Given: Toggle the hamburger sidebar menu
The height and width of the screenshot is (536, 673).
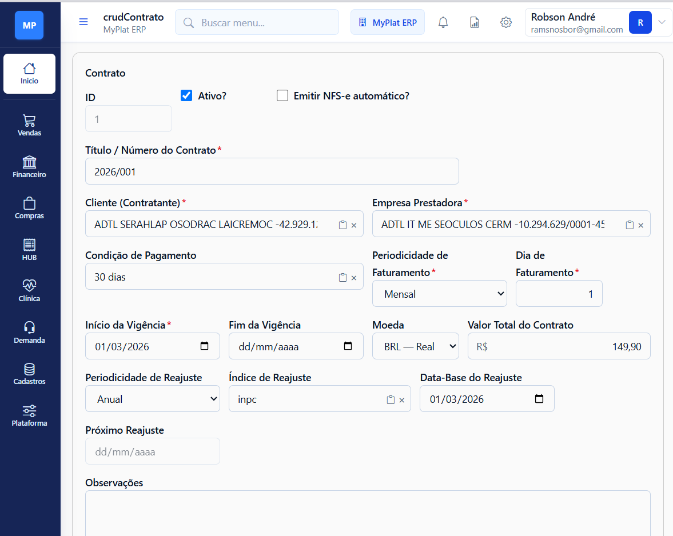Looking at the screenshot, I should (83, 22).
